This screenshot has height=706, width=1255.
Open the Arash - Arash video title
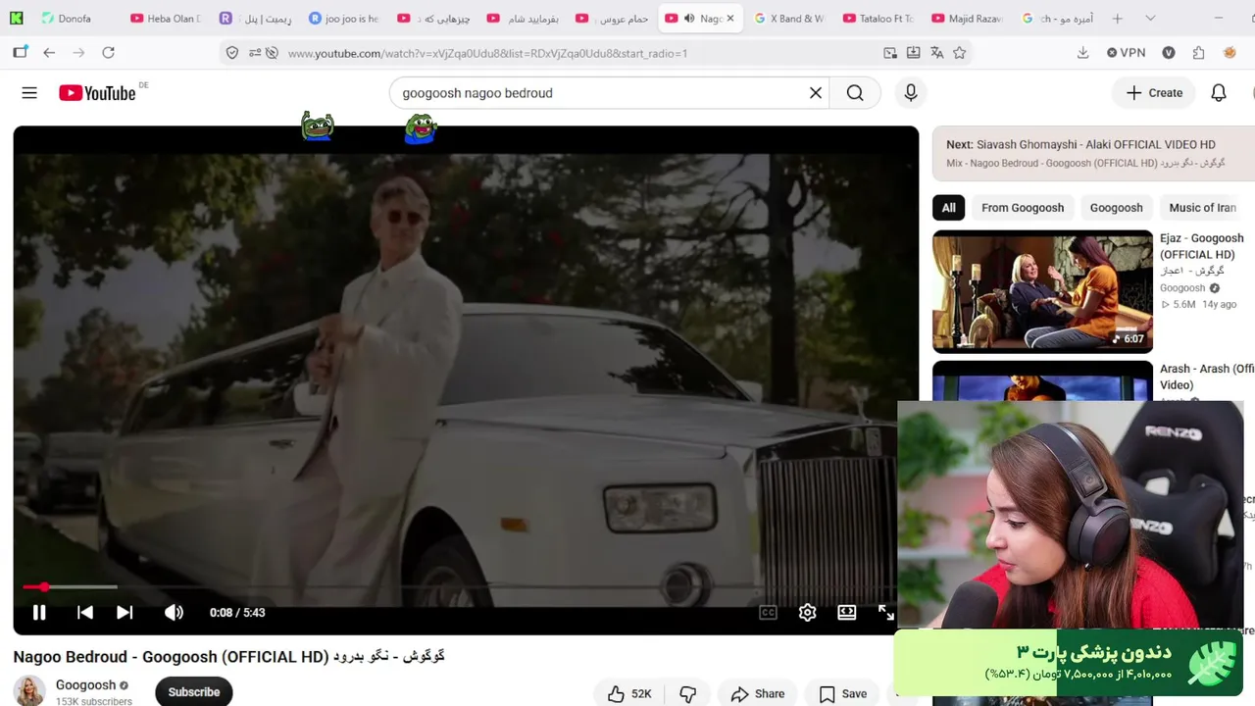point(1207,377)
